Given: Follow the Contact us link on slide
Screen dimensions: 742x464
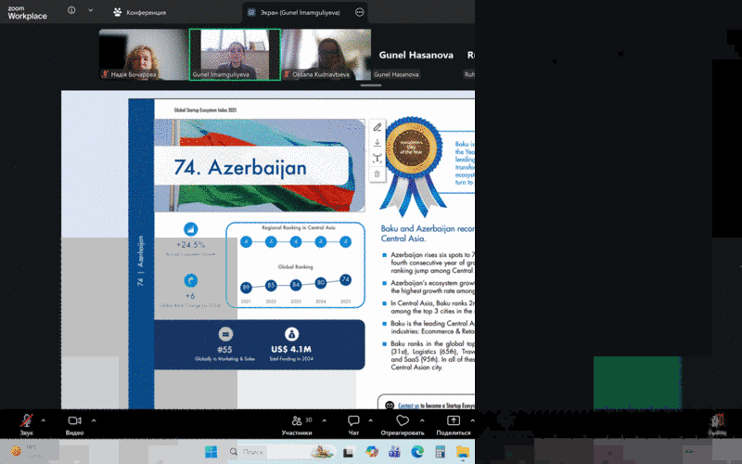Looking at the screenshot, I should 408,406.
